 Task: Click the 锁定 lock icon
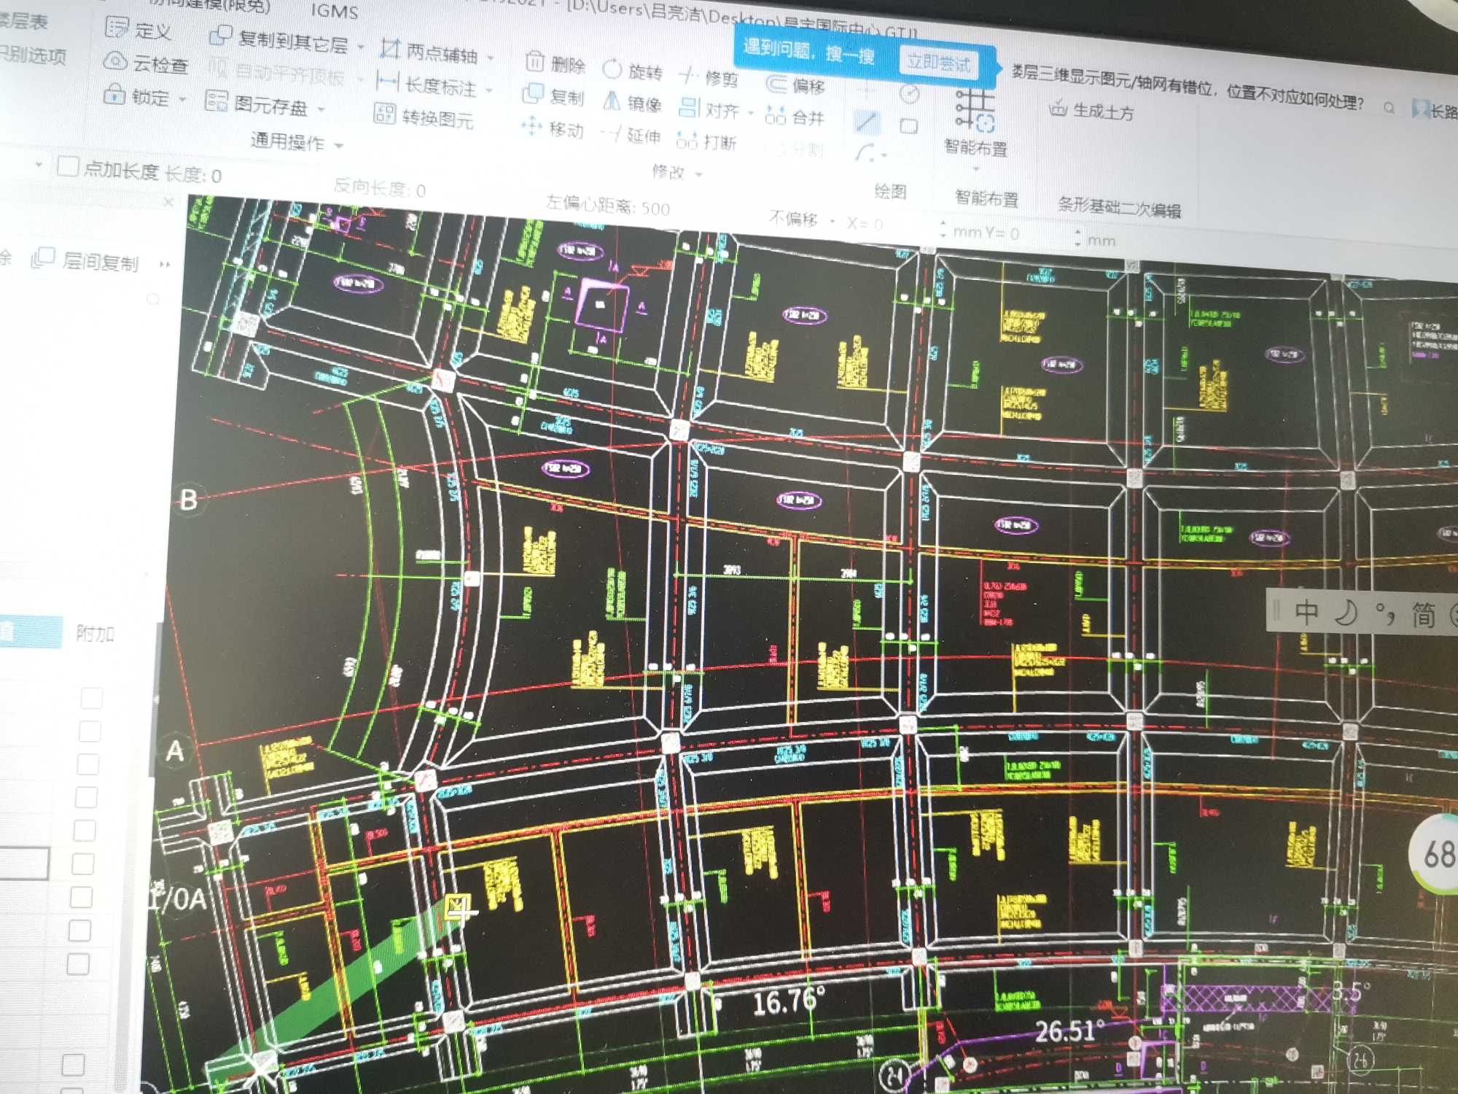click(x=114, y=94)
